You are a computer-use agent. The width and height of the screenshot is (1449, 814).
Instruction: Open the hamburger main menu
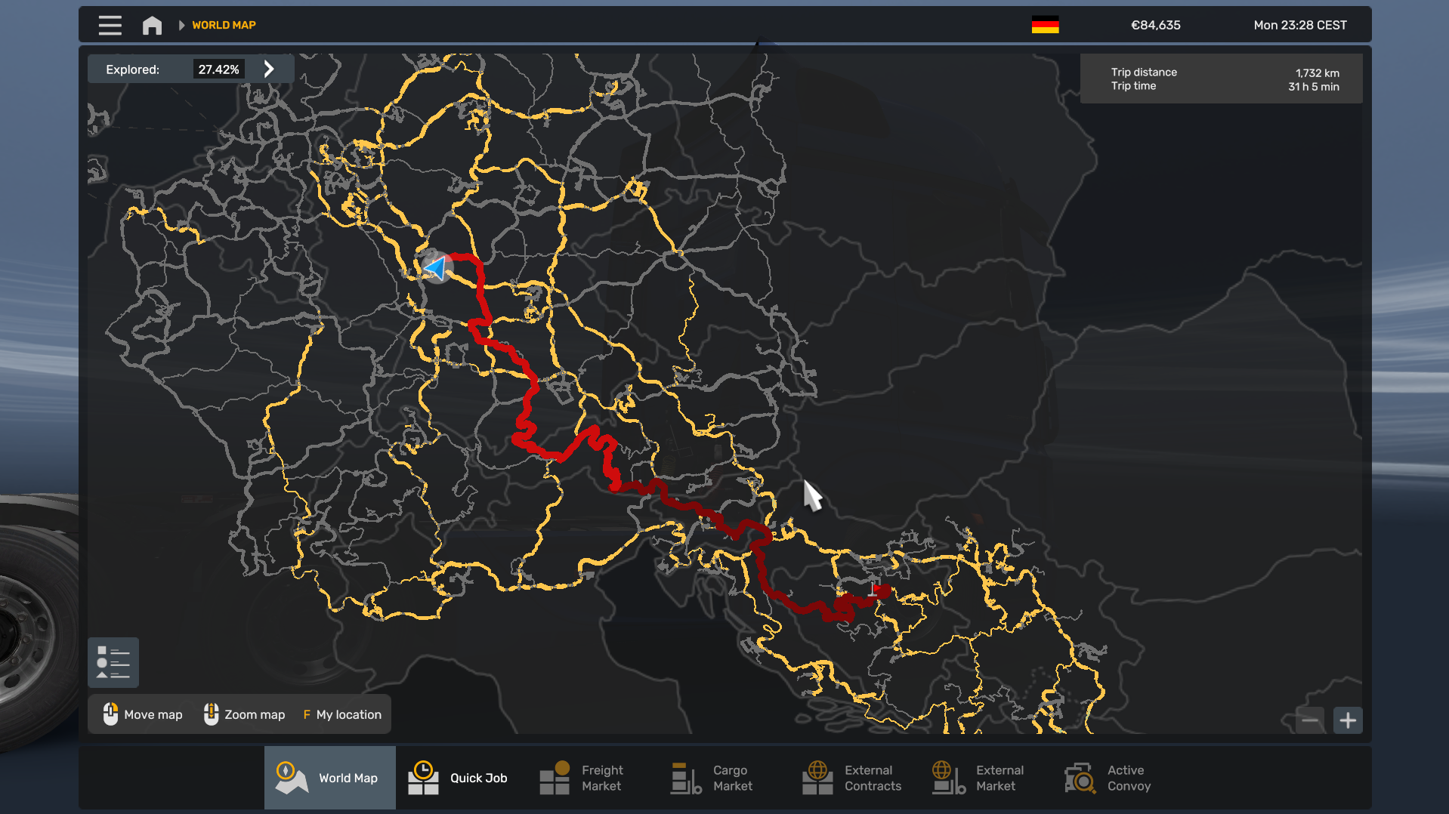pyautogui.click(x=110, y=25)
